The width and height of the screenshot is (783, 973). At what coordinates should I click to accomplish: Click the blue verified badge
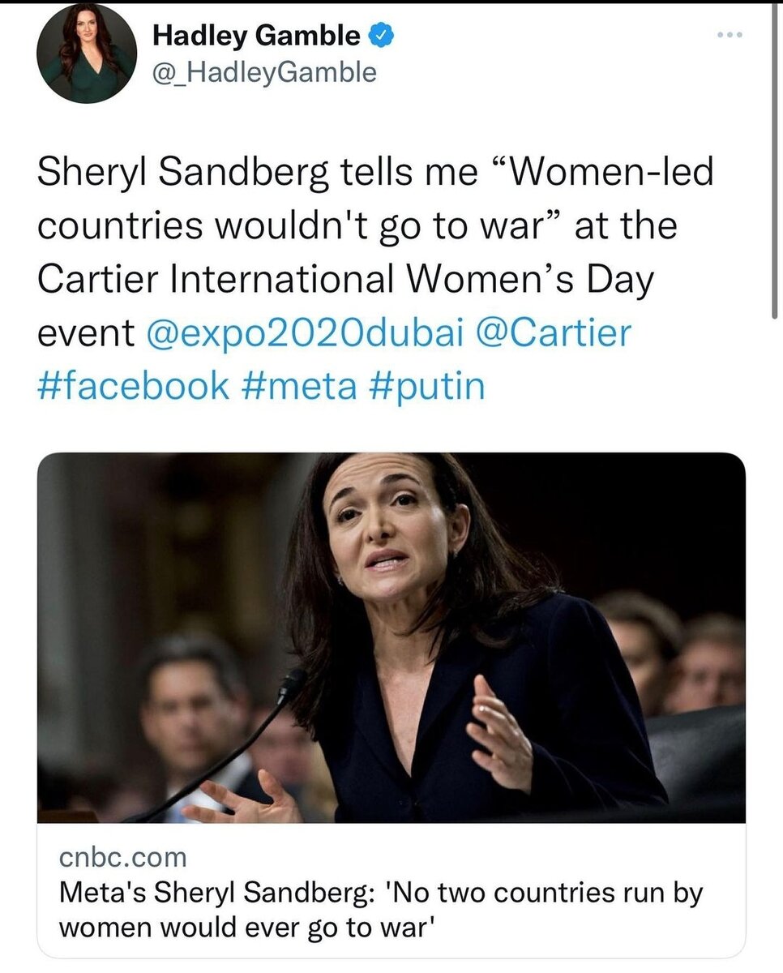(x=381, y=35)
